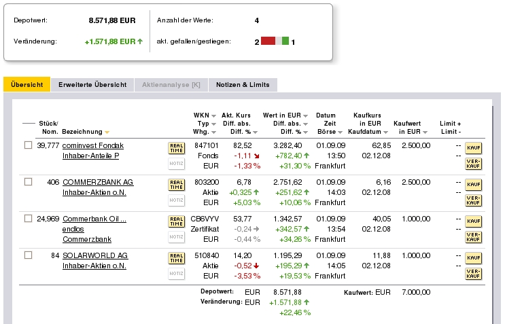
Task: Select checkbox for SOLARWORLD AG row
Action: point(29,255)
